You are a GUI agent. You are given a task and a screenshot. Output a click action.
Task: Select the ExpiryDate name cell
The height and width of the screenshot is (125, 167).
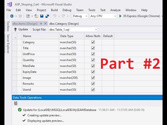coord(40,72)
